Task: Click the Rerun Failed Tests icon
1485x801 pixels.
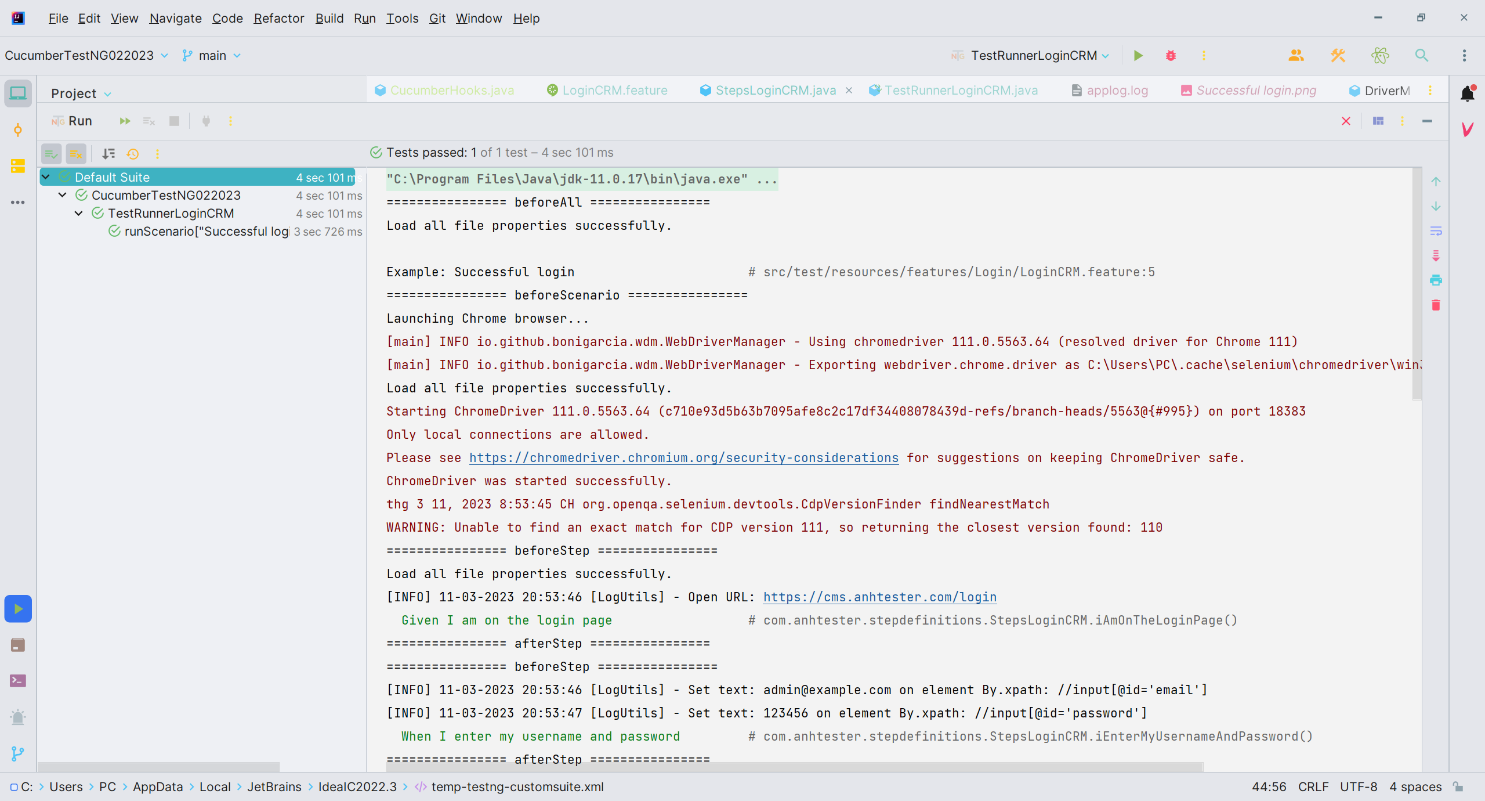Action: pos(149,121)
